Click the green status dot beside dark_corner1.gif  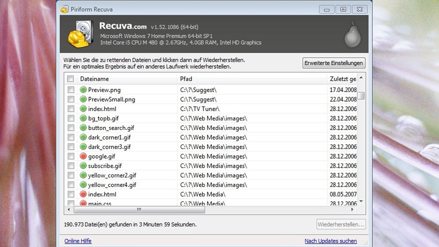click(x=83, y=137)
